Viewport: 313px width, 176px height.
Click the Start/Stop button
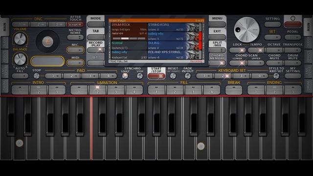(156, 76)
